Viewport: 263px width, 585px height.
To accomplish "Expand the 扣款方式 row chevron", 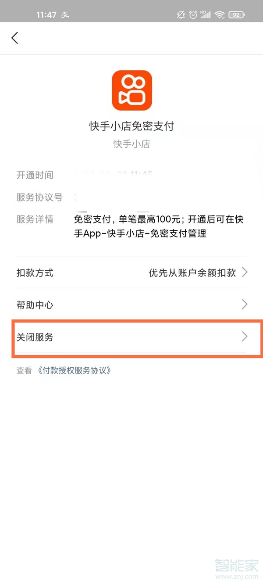I will tap(245, 273).
